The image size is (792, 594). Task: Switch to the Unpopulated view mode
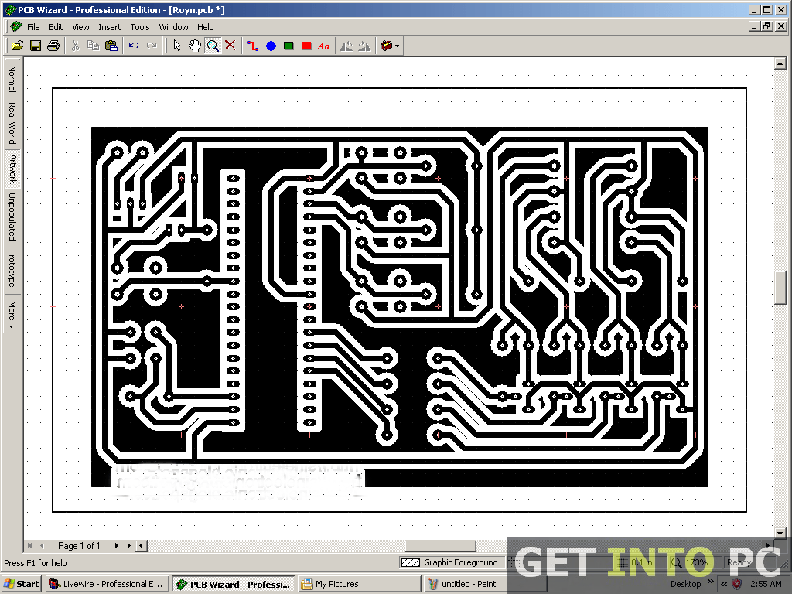11,219
